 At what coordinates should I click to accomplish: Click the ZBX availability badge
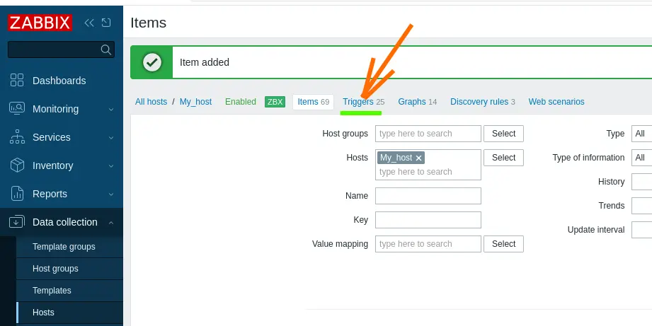point(274,102)
